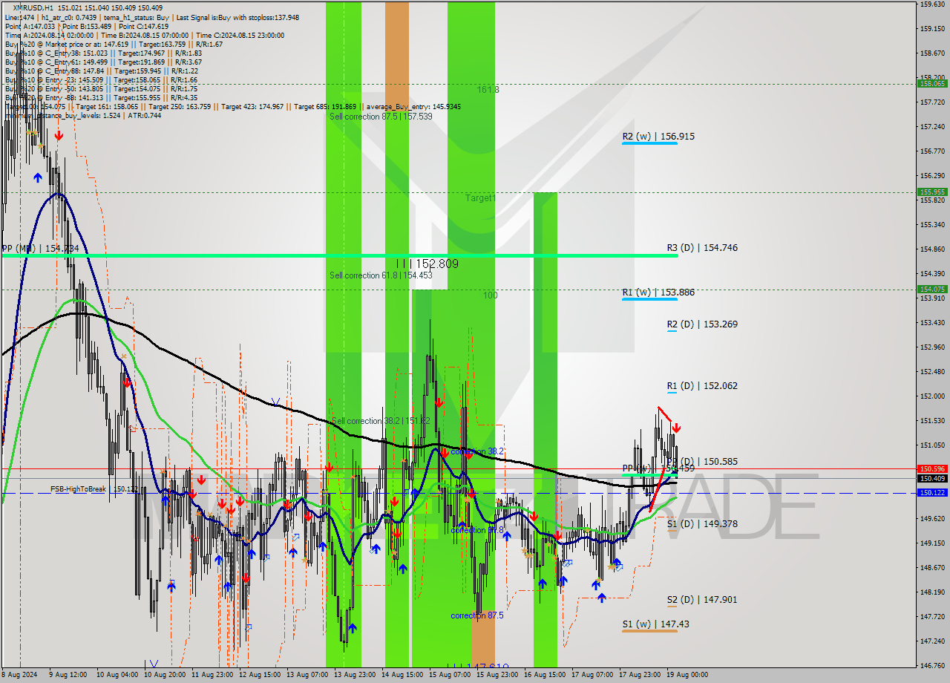This screenshot has height=683, width=950.
Task: Click the '14 Aug 15:00' time label
Action: (402, 676)
